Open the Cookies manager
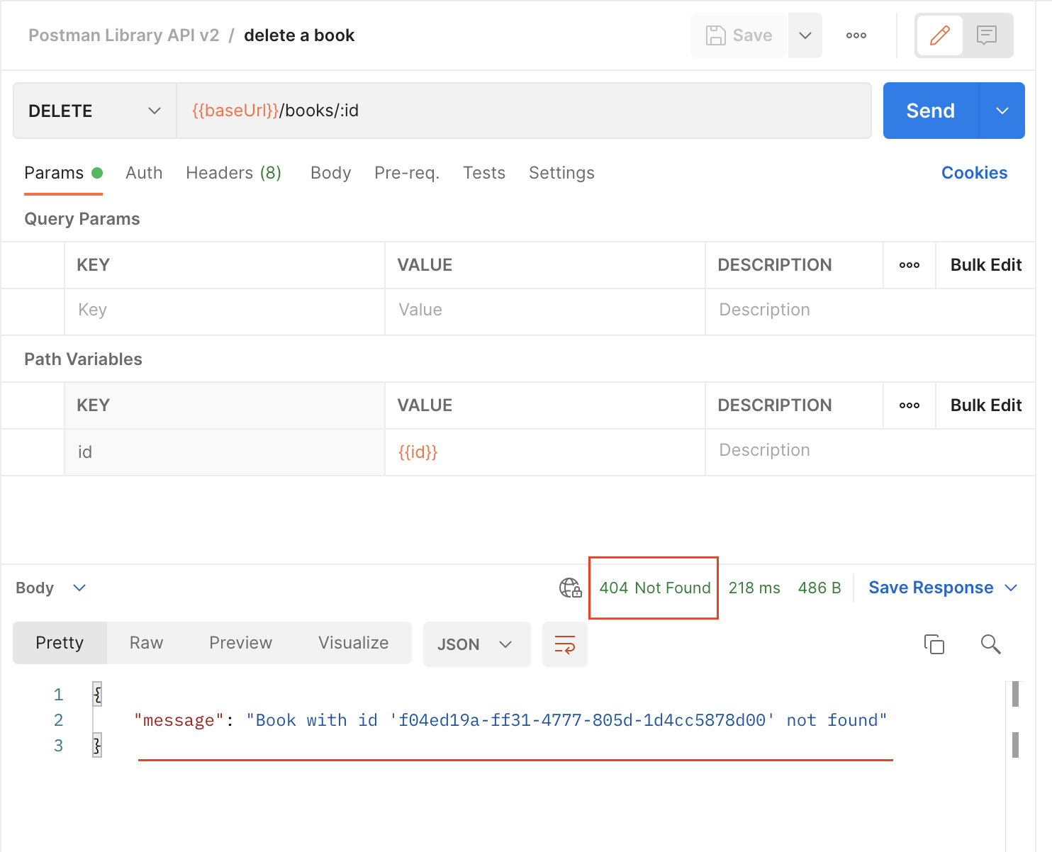Screen dimensions: 1052x852 pyautogui.click(x=974, y=172)
